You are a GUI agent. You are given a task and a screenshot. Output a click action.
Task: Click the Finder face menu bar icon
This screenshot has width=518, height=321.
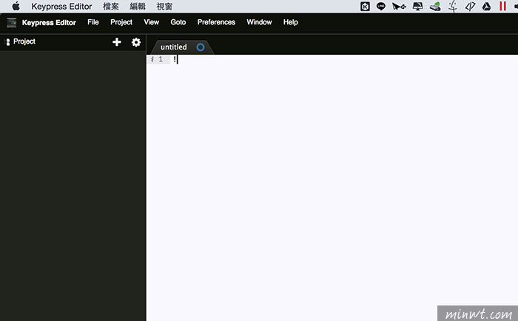click(x=453, y=6)
